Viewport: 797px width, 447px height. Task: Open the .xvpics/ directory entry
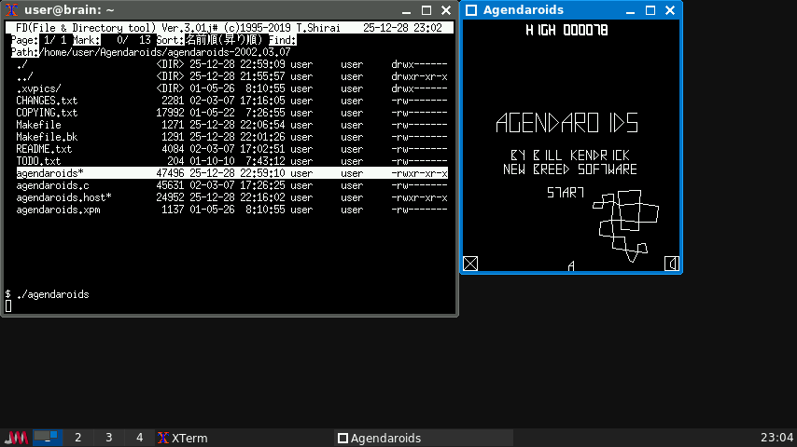[x=39, y=88]
